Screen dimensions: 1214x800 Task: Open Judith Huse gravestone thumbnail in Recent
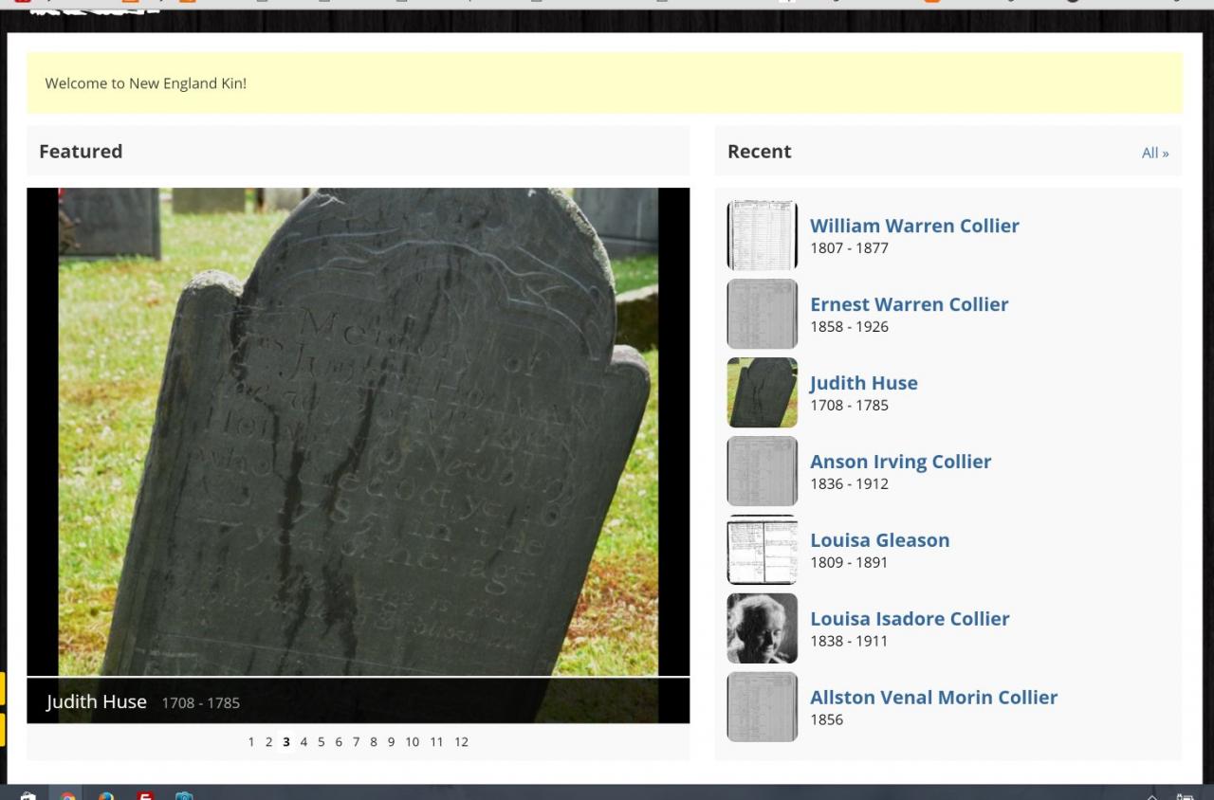point(762,392)
